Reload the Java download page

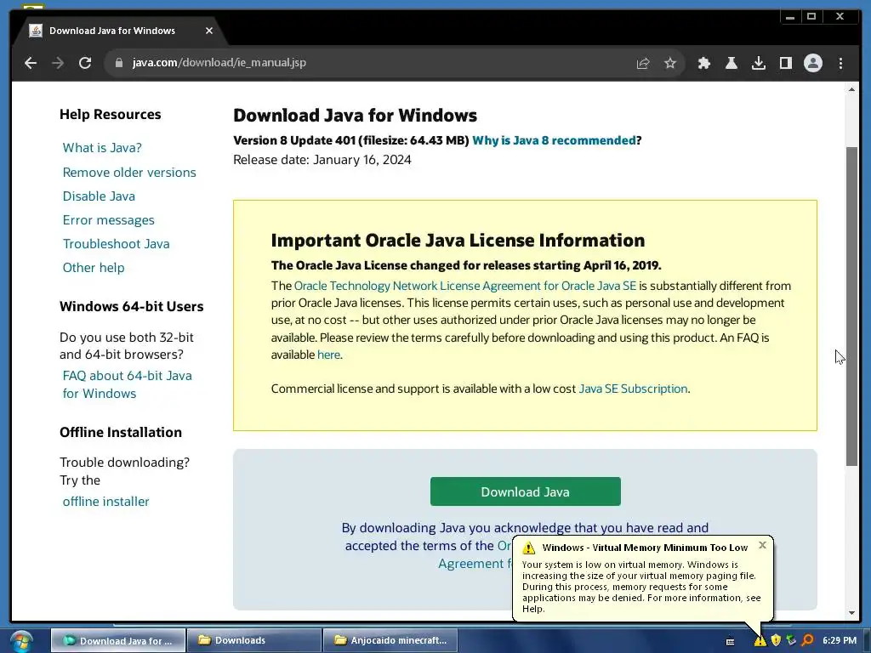85,63
